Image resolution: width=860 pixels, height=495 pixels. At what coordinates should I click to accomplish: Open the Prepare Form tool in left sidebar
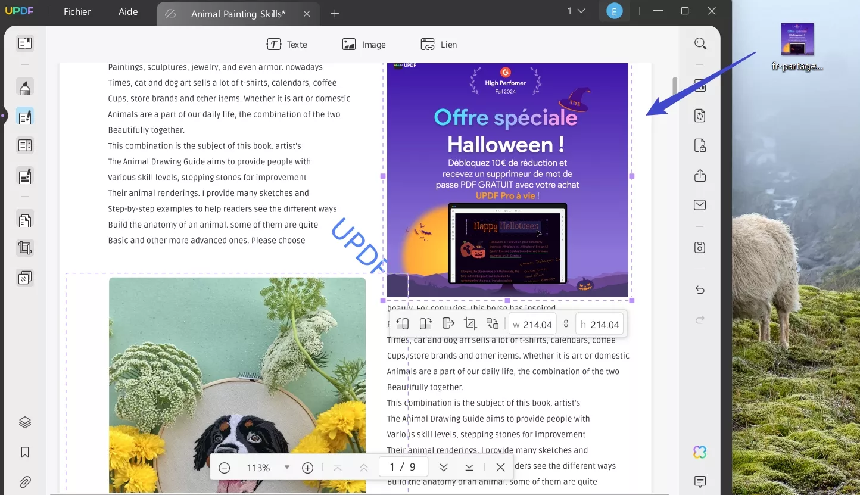24,145
